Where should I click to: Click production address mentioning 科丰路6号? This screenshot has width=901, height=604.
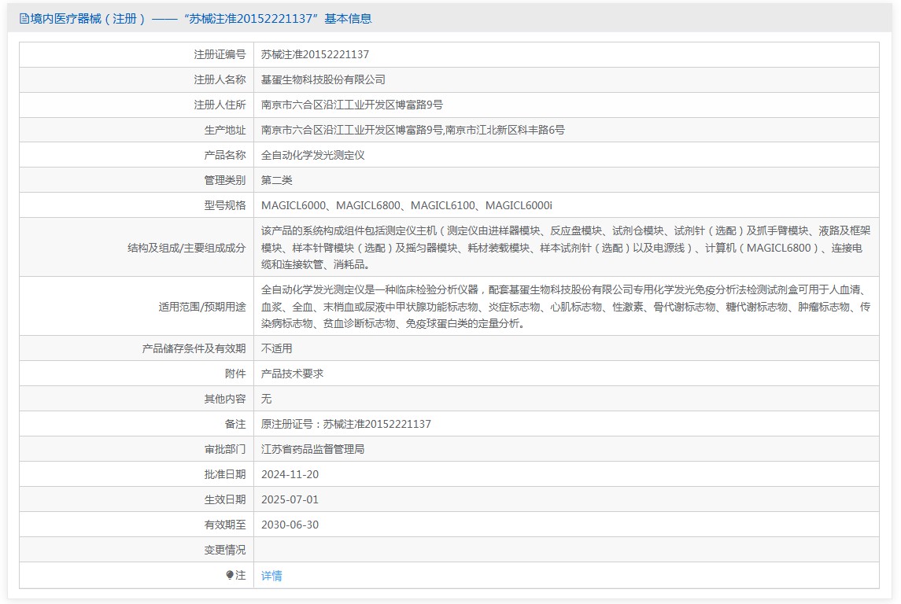(412, 131)
